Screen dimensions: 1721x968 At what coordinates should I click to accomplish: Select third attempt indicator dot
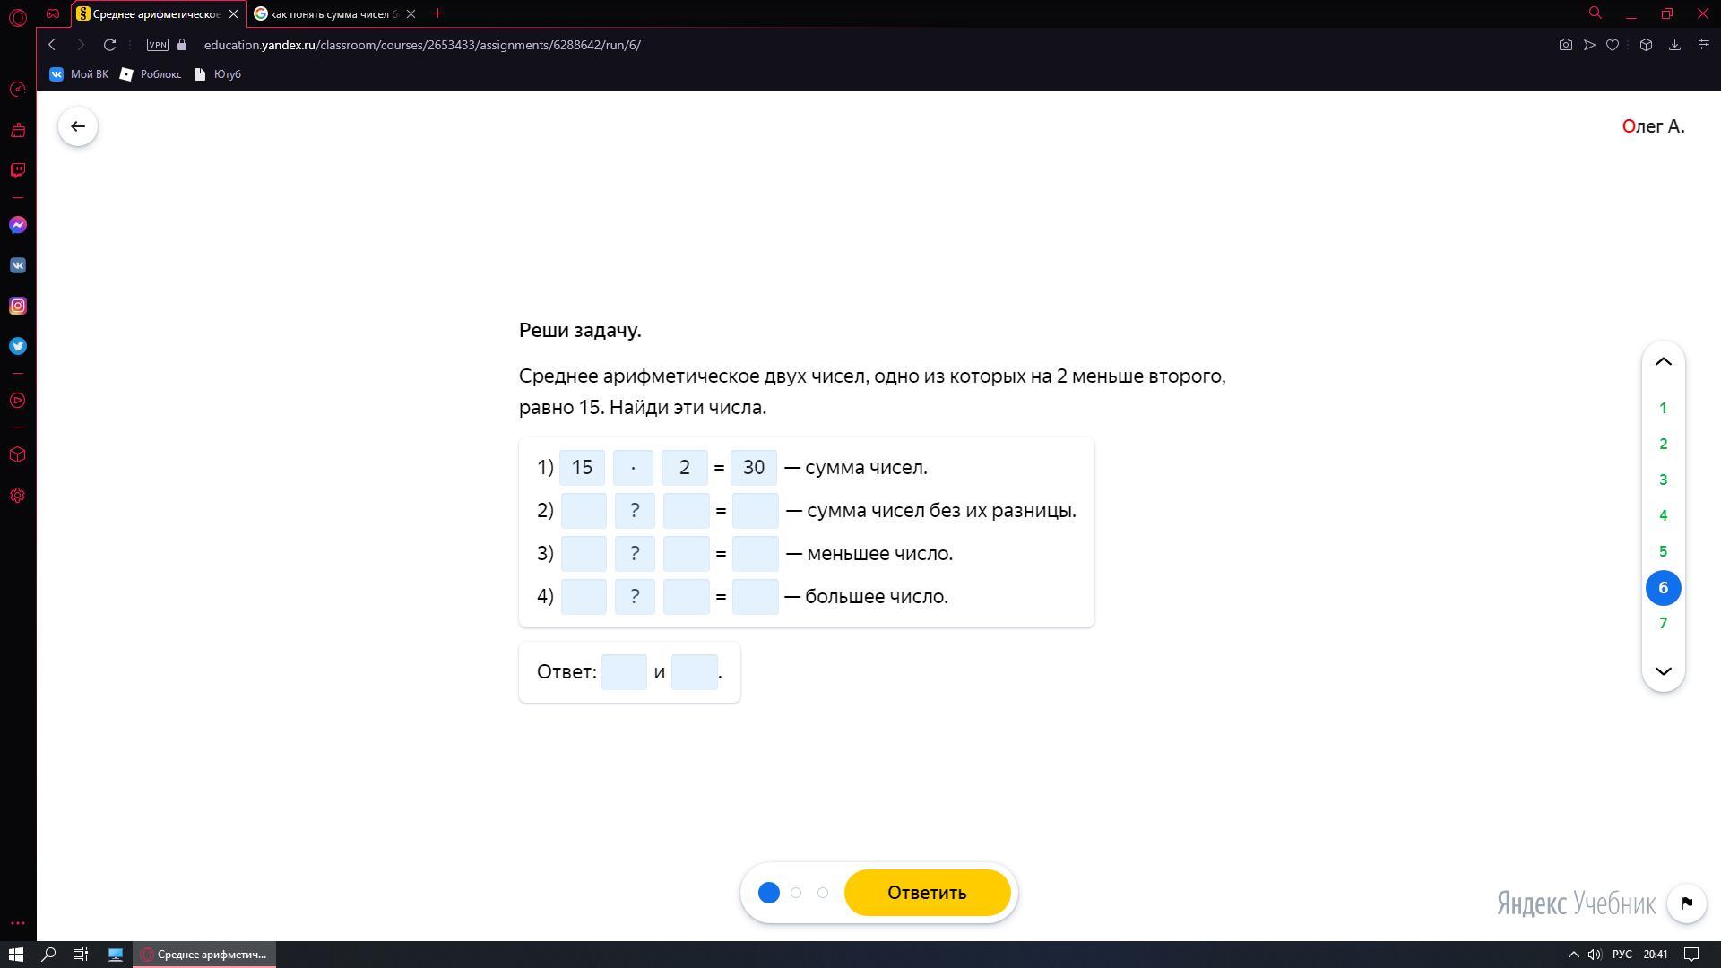823,893
